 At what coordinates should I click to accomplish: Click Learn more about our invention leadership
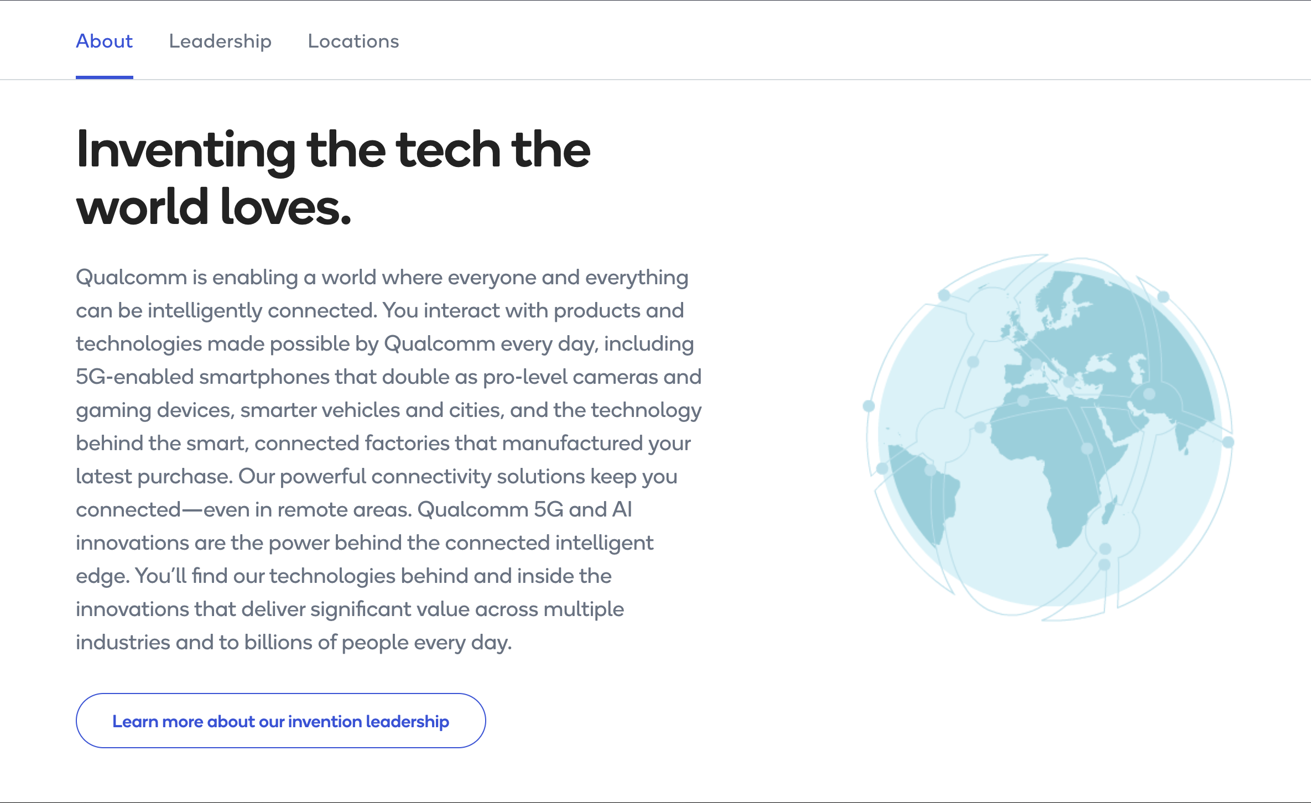click(x=280, y=719)
